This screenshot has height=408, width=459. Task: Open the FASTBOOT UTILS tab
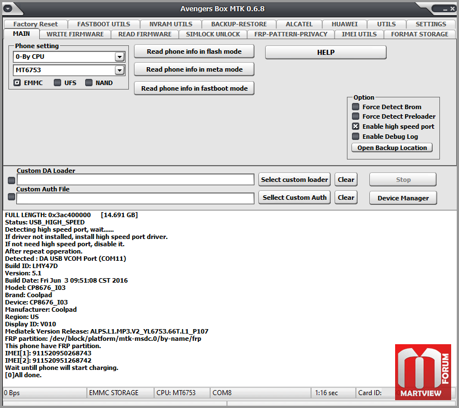[104, 24]
